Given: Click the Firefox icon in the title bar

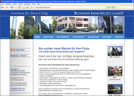Looking at the screenshot, I should coord(1,1).
